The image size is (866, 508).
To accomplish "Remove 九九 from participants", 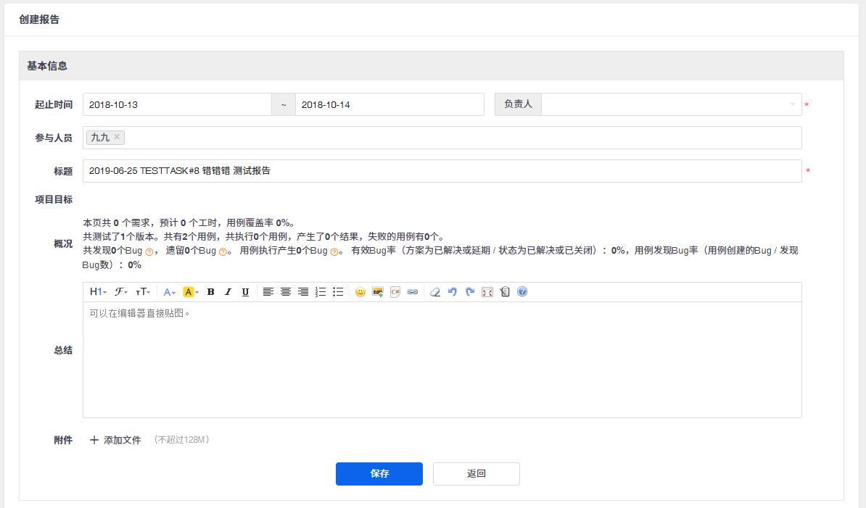I will pyautogui.click(x=117, y=136).
